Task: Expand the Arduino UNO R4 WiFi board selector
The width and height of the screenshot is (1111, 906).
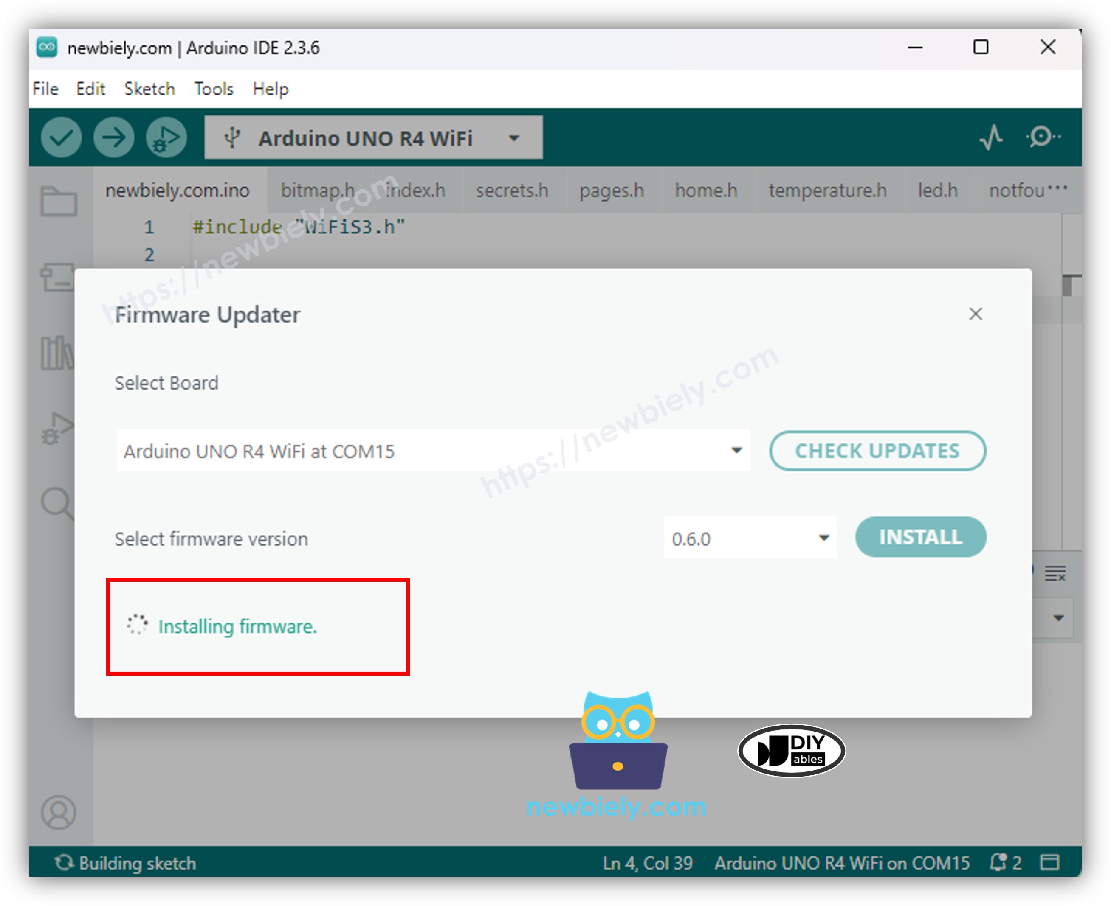Action: pos(513,137)
